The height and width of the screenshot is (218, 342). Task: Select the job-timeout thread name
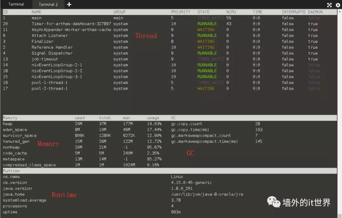pos(45,59)
